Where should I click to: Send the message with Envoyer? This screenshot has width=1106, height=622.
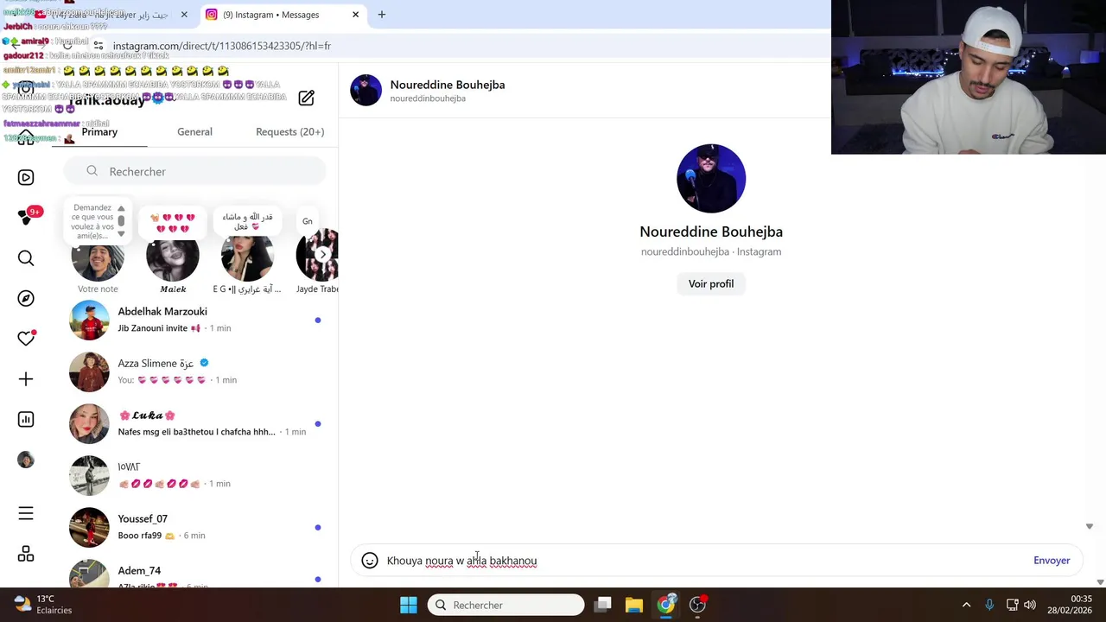coord(1052,561)
